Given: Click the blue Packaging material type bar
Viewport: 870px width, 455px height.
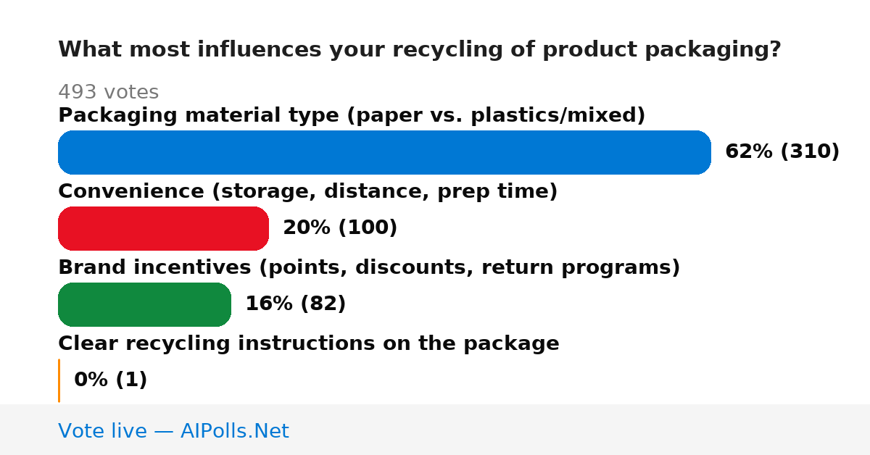Looking at the screenshot, I should pyautogui.click(x=384, y=152).
